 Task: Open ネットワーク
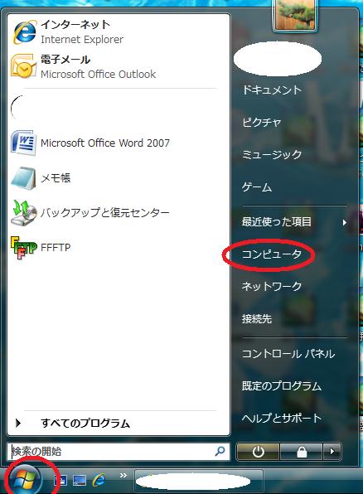[272, 286]
